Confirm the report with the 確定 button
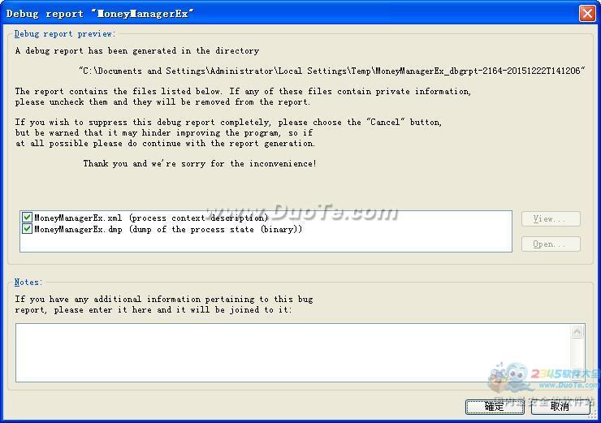601x423 pixels. pos(495,407)
